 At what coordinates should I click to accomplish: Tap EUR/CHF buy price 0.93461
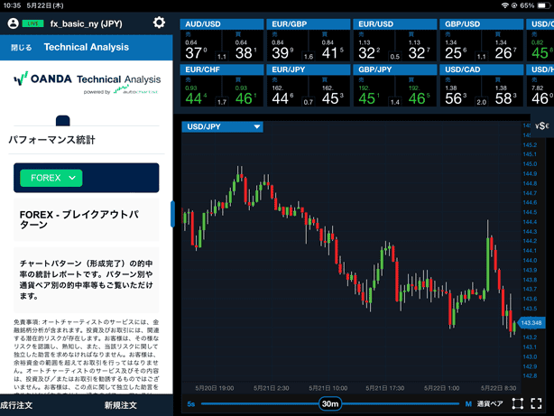coord(243,91)
